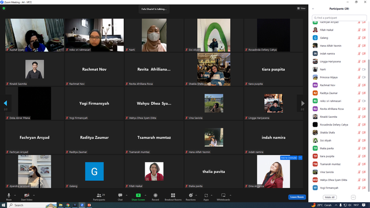This screenshot has height=208, width=370.
Task: Open chat options arrow next to Chat
Action: (x=127, y=195)
